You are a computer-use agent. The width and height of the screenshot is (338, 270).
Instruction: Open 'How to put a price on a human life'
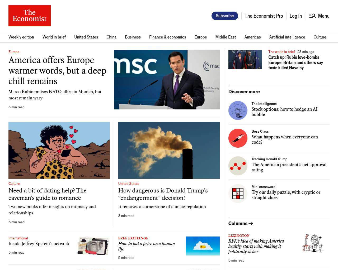pyautogui.click(x=146, y=246)
